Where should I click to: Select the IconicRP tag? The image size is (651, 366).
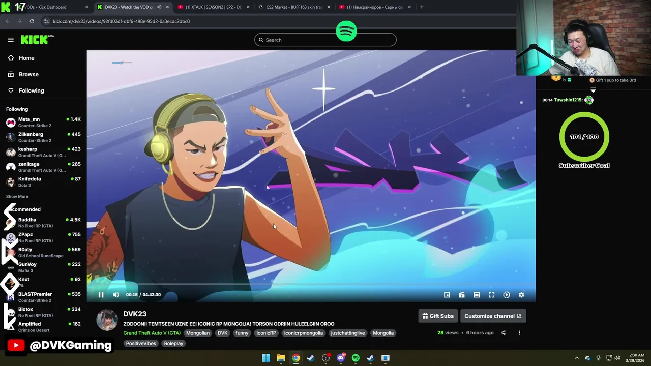(266, 333)
